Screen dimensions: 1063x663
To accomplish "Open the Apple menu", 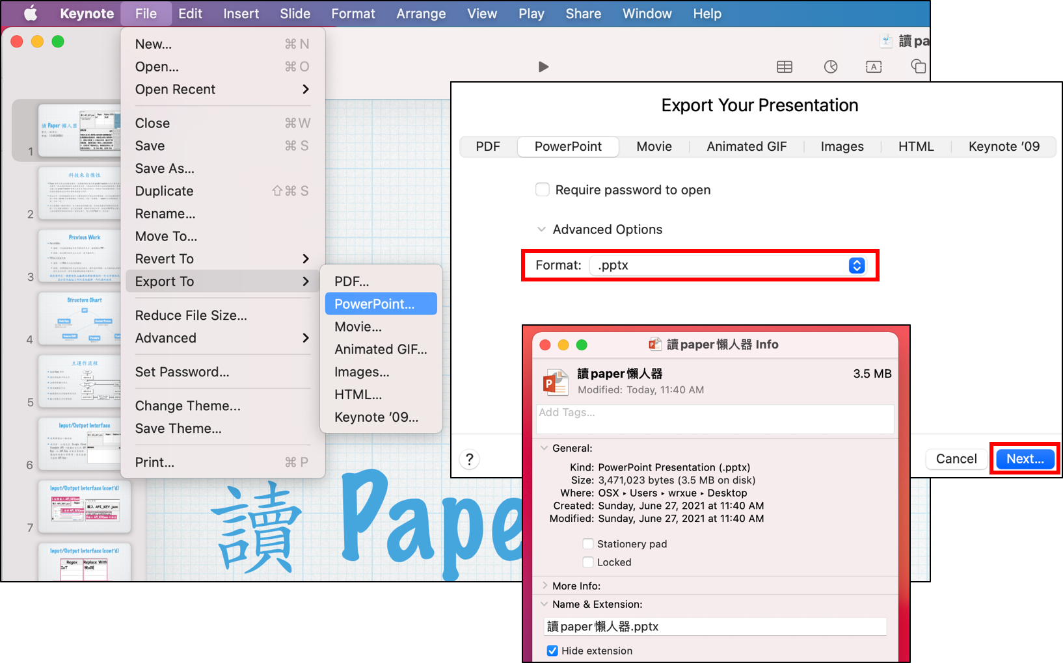I will 31,13.
